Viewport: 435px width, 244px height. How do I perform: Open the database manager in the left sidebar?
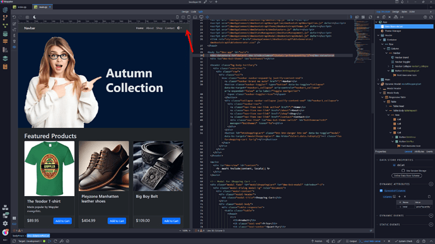5,34
